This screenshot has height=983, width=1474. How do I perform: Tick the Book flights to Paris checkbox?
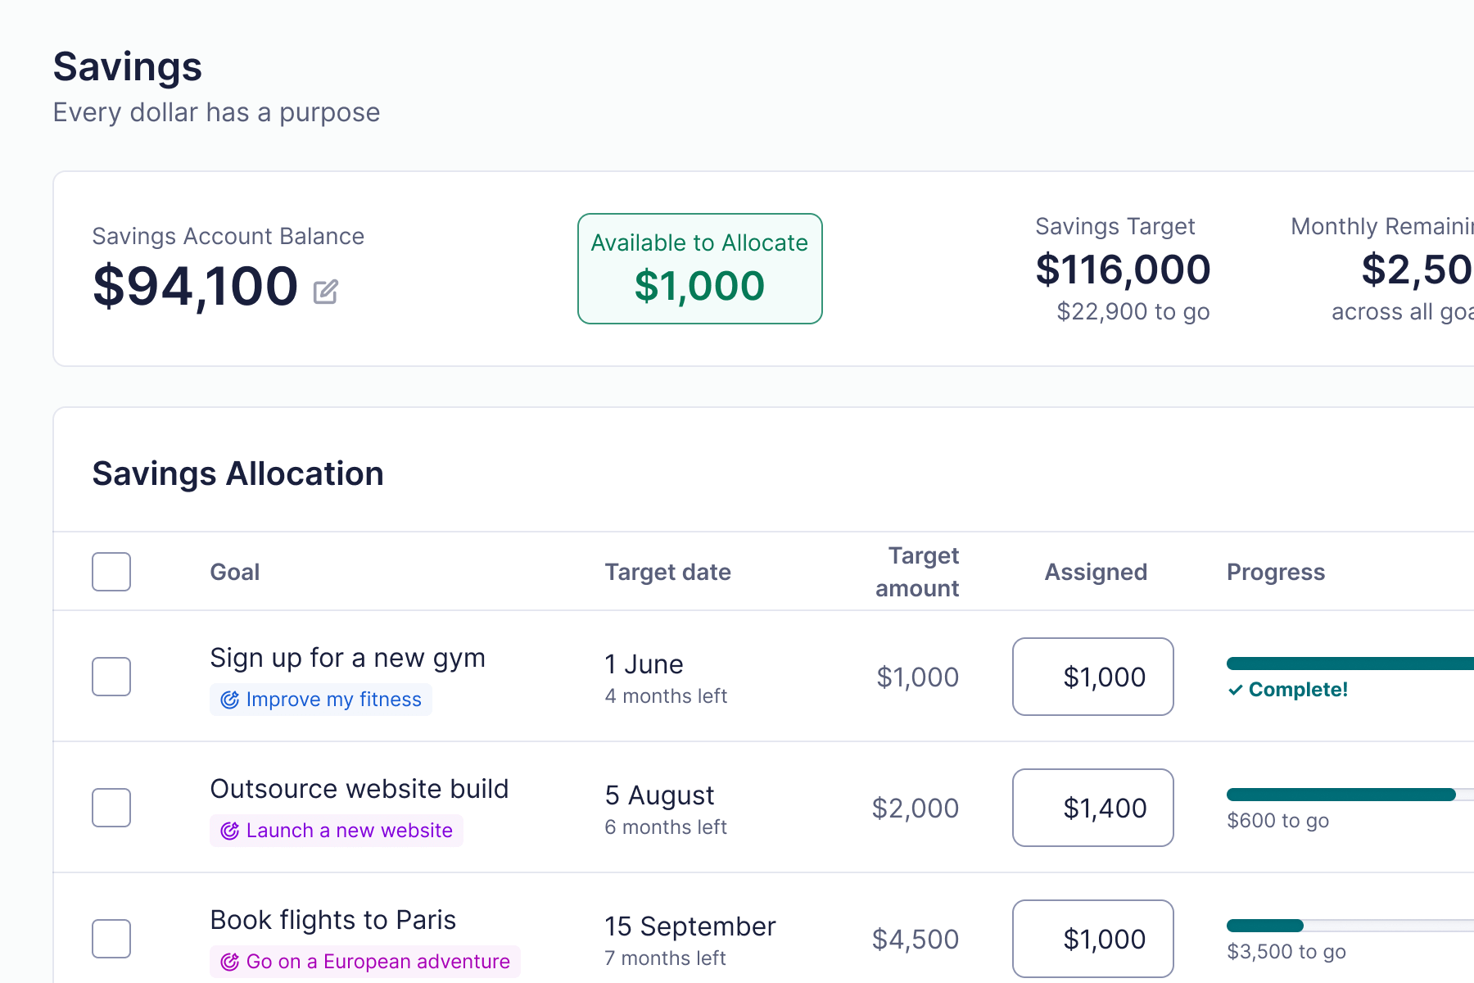click(x=111, y=939)
